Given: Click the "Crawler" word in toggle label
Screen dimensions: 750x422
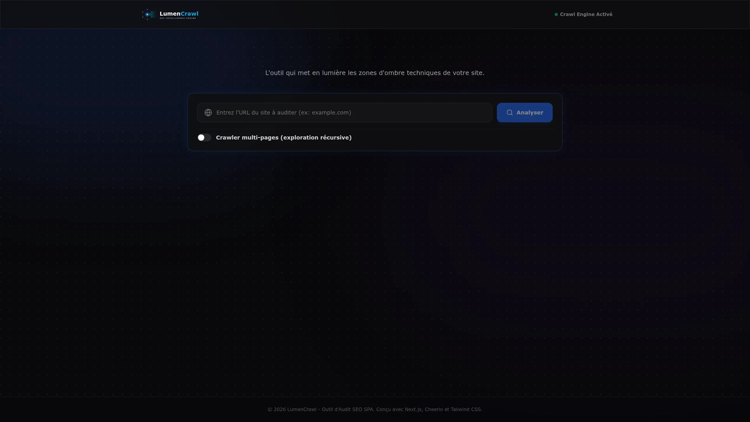Looking at the screenshot, I should pos(228,138).
